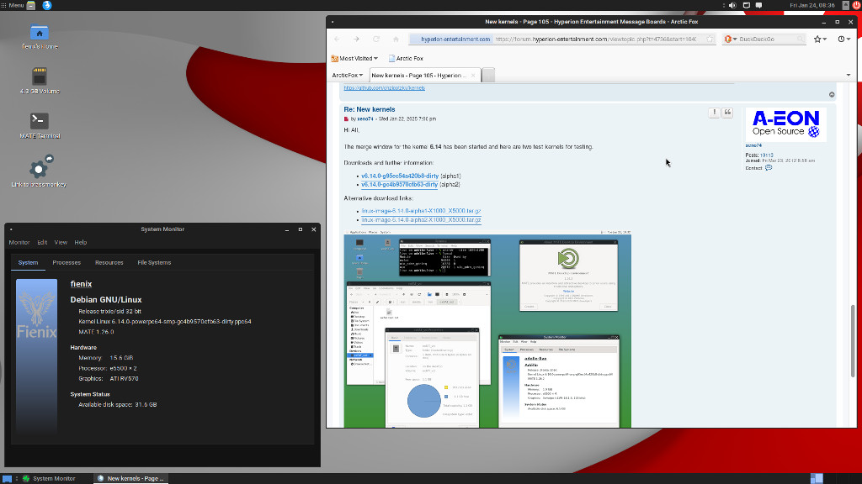Switch to the Processes tab
The height and width of the screenshot is (484, 862).
tap(67, 263)
